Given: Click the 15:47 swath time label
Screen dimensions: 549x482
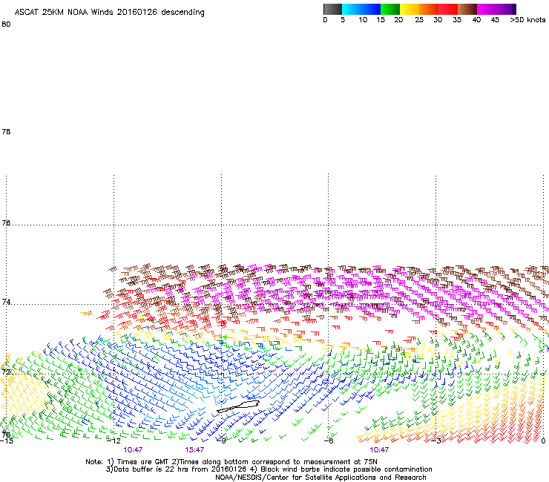Looking at the screenshot, I should pos(194,450).
